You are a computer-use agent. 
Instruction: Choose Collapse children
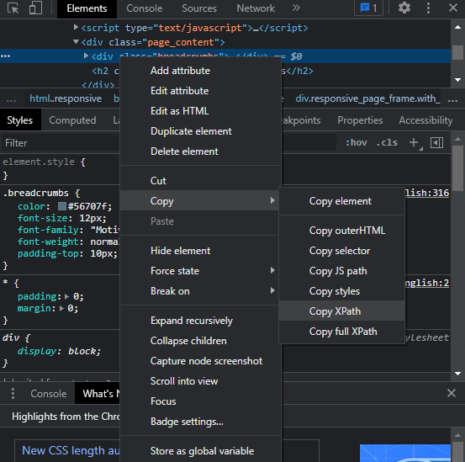(200, 341)
